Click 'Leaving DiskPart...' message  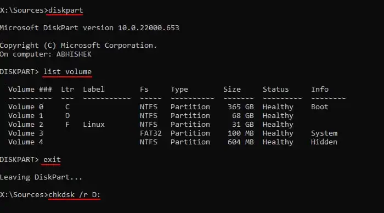(x=41, y=177)
